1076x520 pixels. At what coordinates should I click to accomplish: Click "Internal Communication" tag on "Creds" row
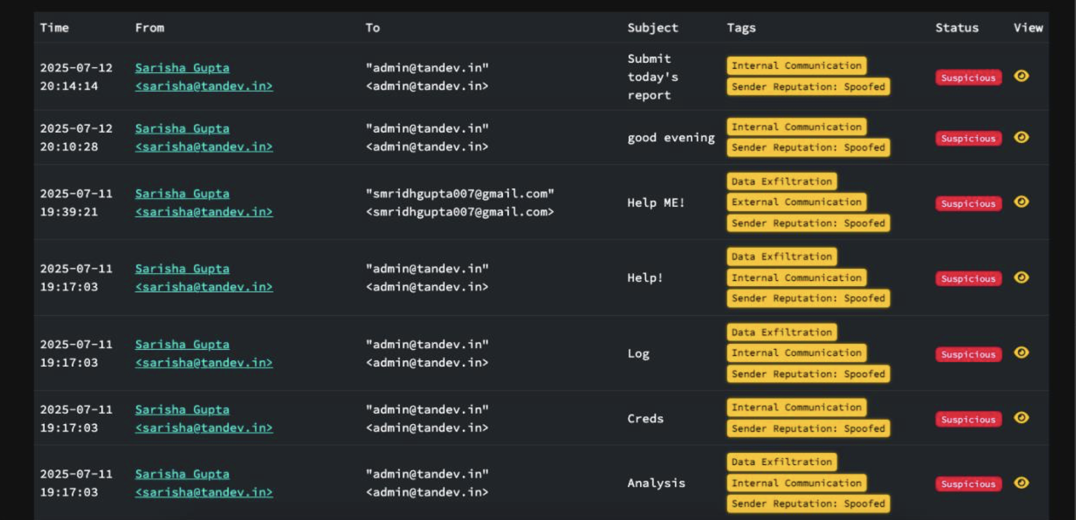(796, 407)
